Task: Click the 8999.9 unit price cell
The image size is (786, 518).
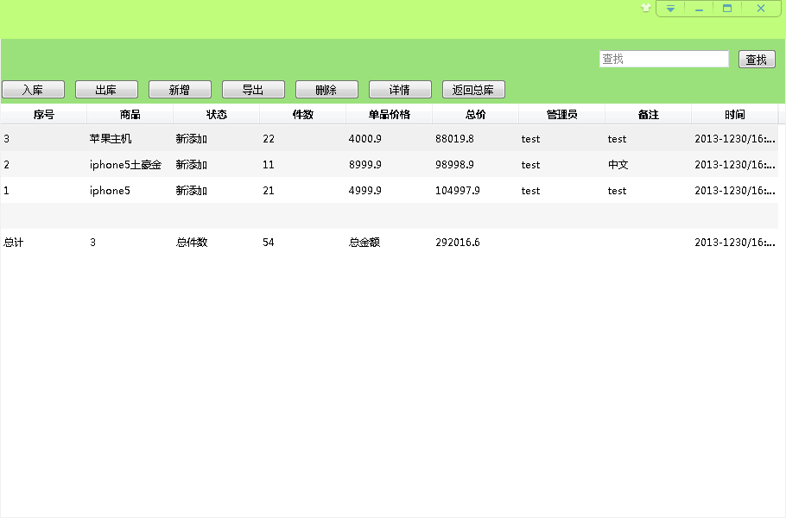Action: click(364, 165)
